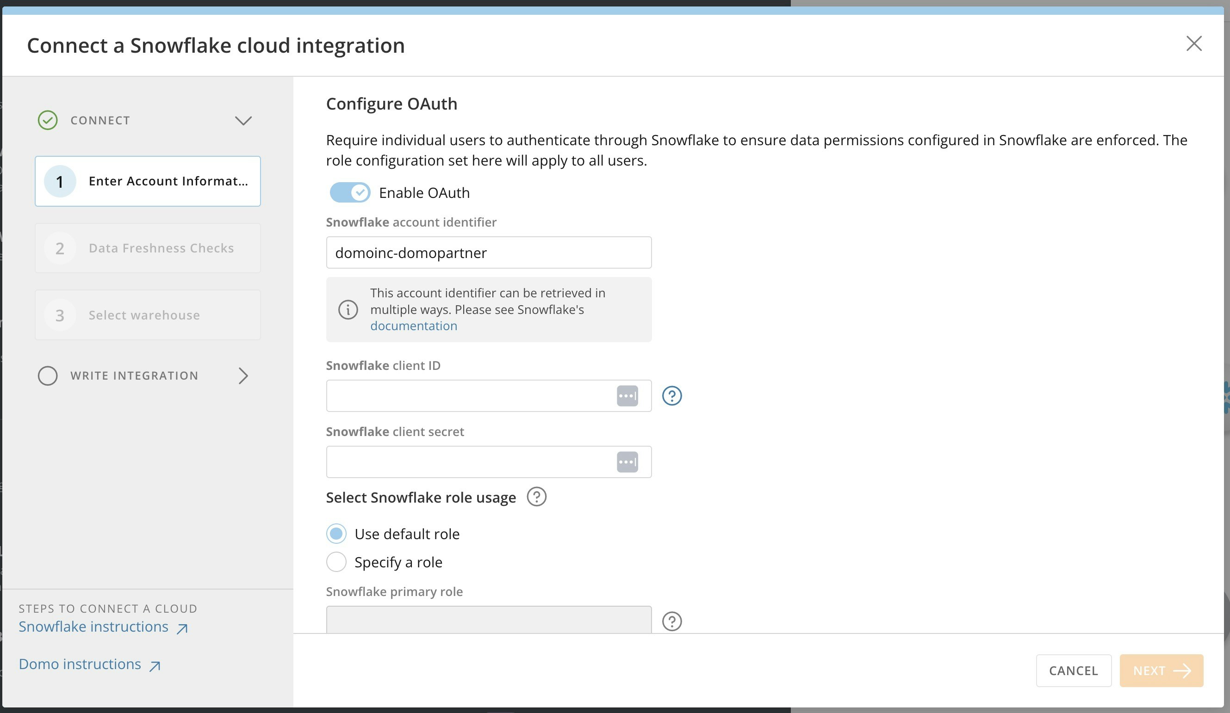The height and width of the screenshot is (713, 1230).
Task: Click password manager icon in client secret field
Action: [627, 462]
